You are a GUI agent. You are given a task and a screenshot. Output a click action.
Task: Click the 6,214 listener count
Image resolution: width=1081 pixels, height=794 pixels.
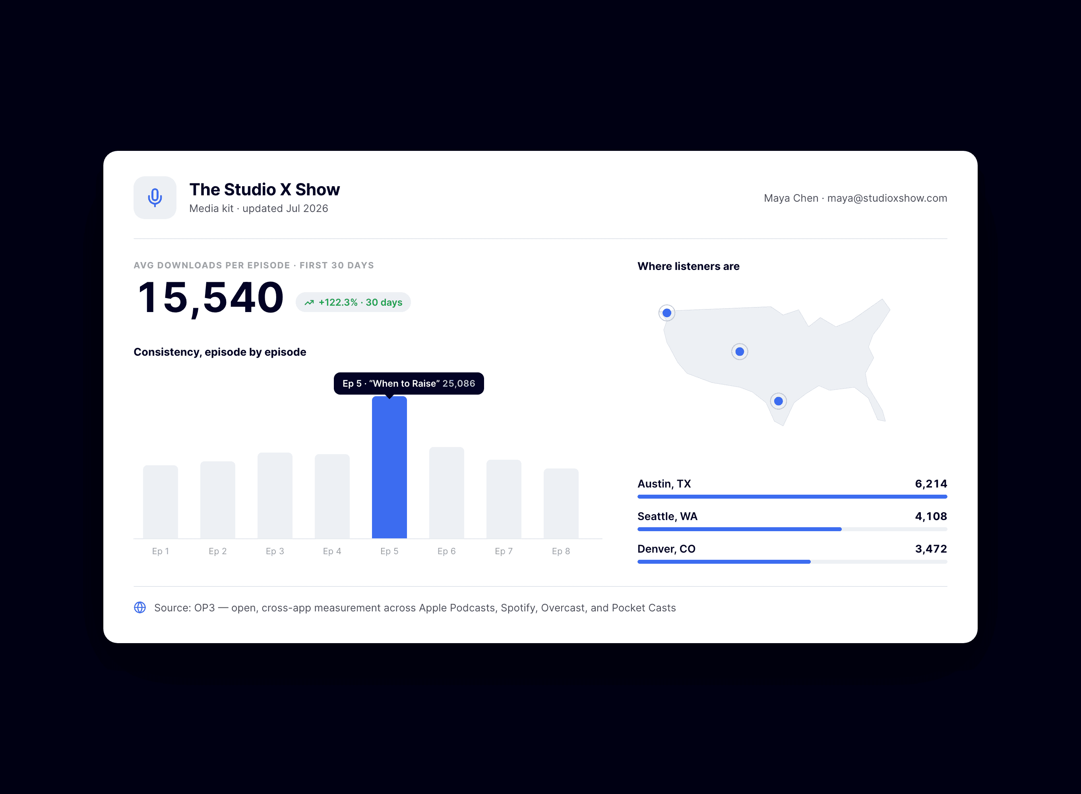coord(931,484)
